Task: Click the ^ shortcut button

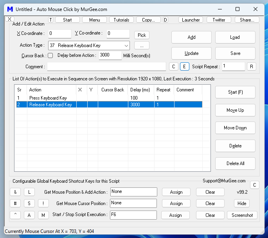Action: pyautogui.click(x=15, y=215)
